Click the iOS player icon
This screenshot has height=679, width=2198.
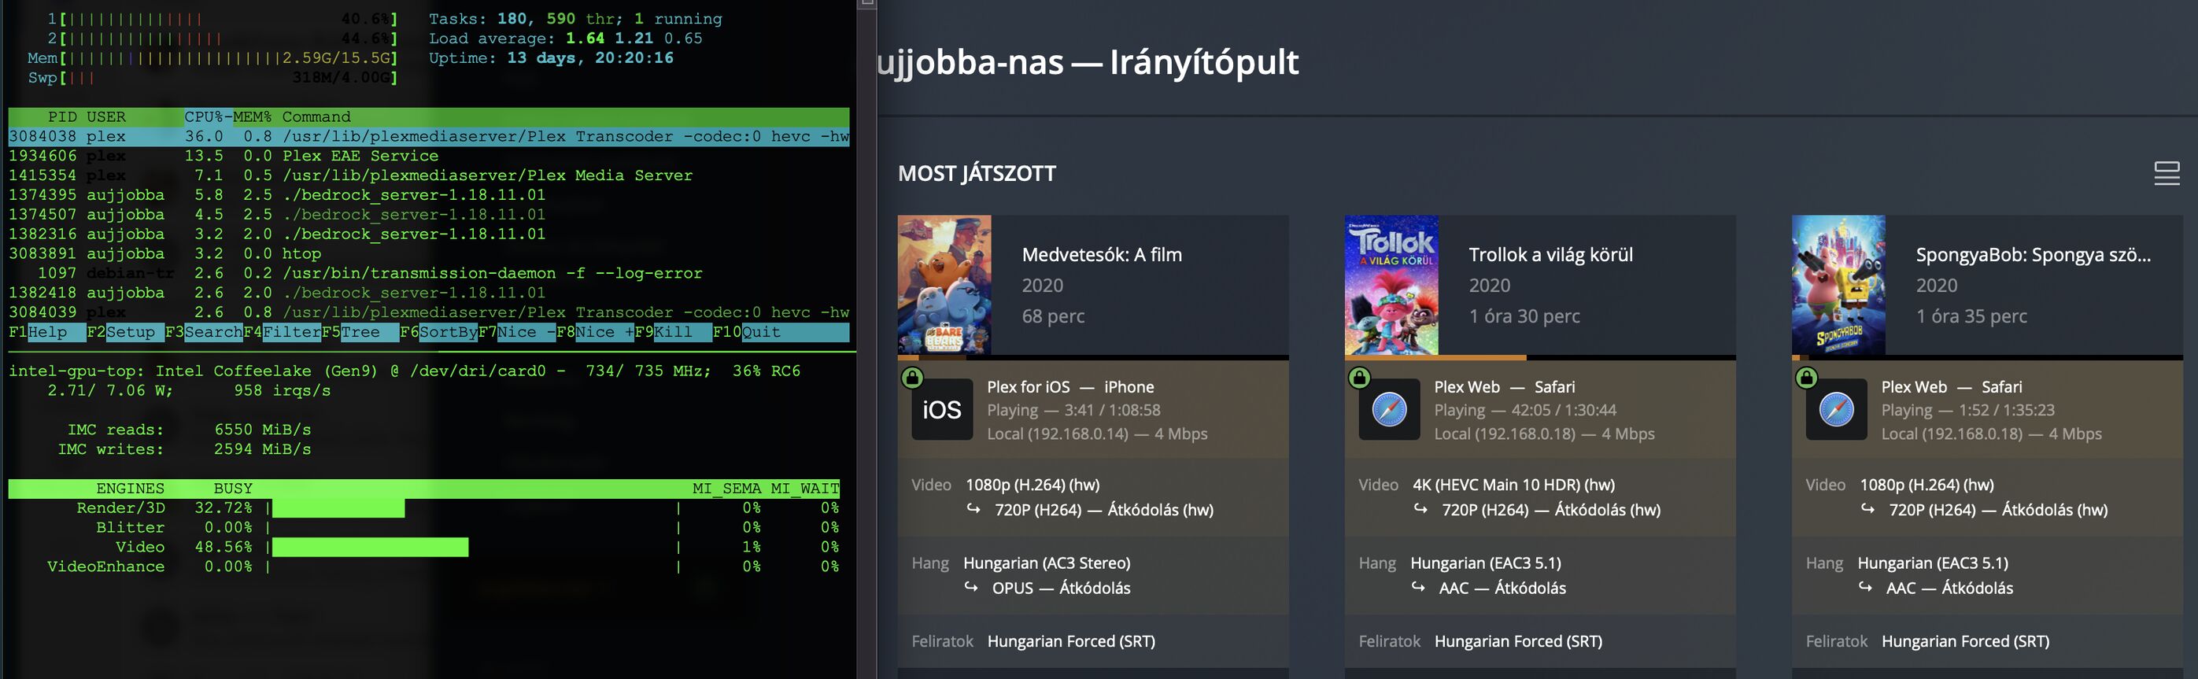(942, 409)
